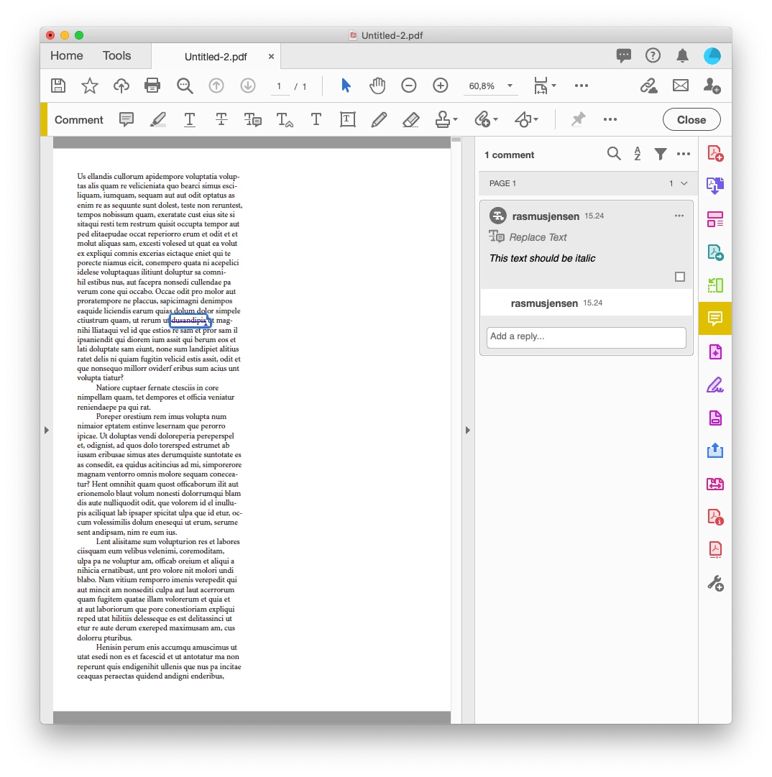Select the "This text should be italic" comment

542,258
